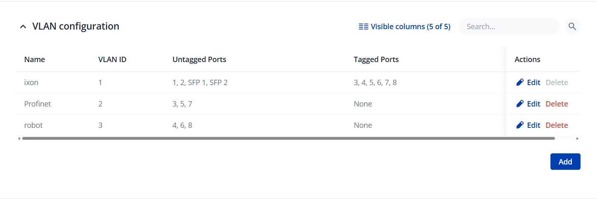The image size is (597, 199).
Task: Click the pencil icon for robot VLAN
Action: [520, 125]
